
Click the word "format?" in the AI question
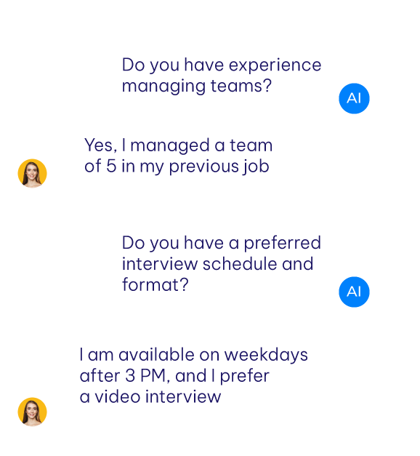[156, 284]
